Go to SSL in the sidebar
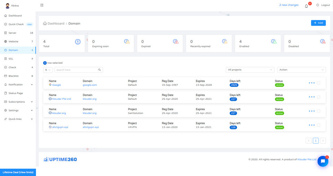 (11, 59)
